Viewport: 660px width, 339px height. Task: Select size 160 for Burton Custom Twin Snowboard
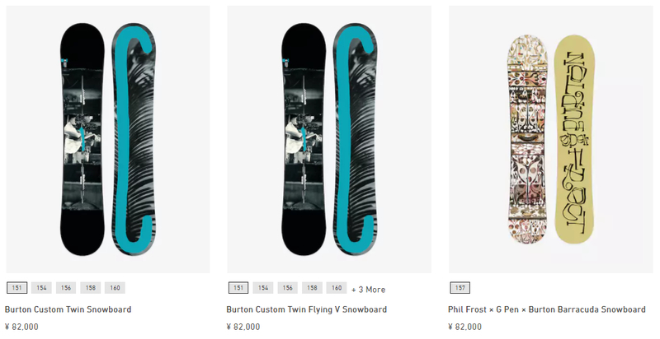click(x=115, y=288)
